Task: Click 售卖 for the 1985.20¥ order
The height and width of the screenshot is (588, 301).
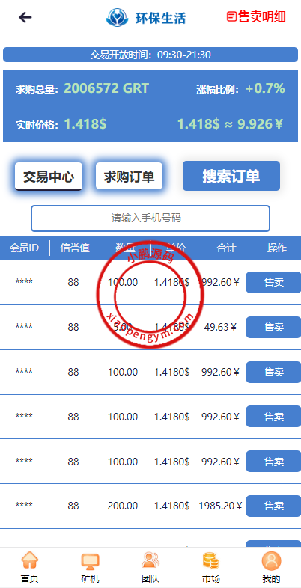Action: [273, 506]
